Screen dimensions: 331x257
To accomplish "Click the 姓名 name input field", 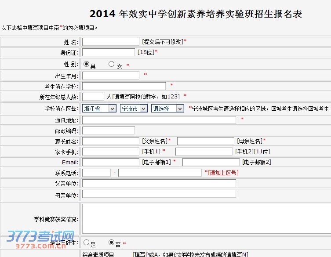I will (x=110, y=42).
